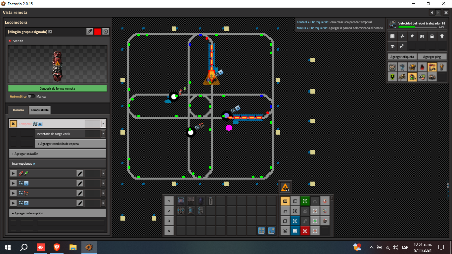Click the undo arrow shortcut
452x254 pixels.
click(285, 211)
